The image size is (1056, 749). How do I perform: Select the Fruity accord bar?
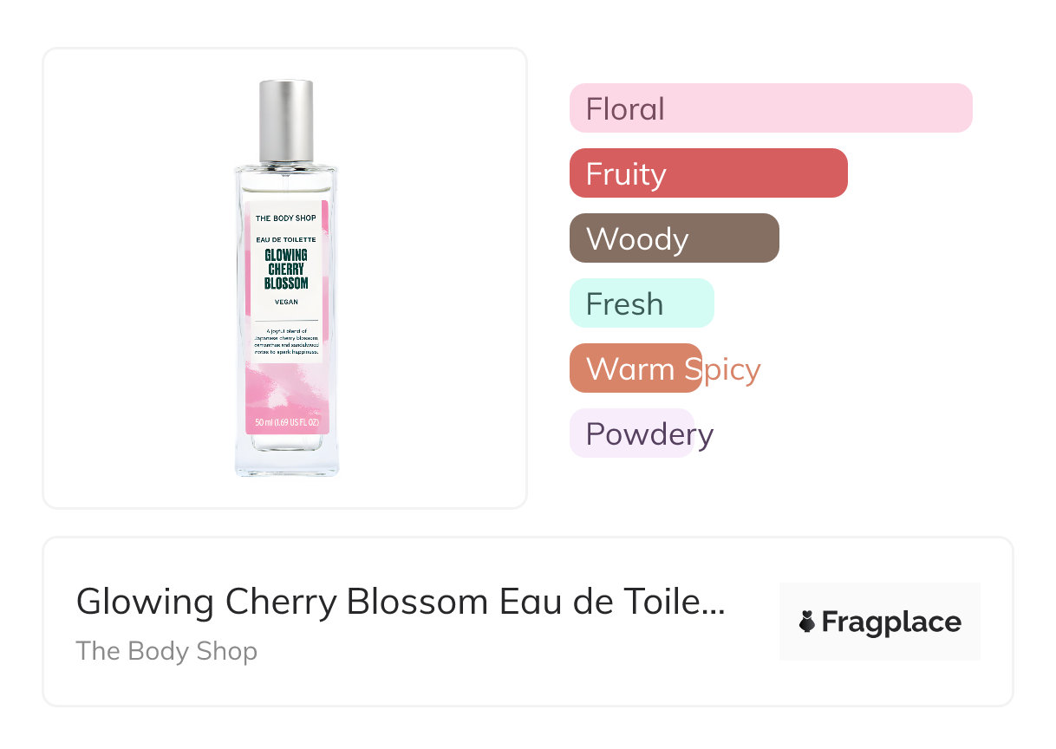point(707,173)
